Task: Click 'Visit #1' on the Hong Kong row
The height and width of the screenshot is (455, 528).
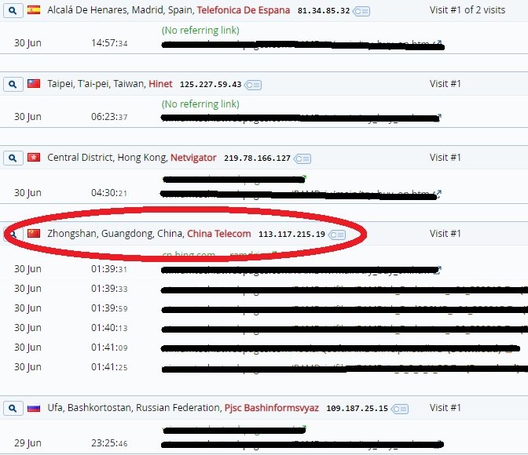Action: (445, 158)
